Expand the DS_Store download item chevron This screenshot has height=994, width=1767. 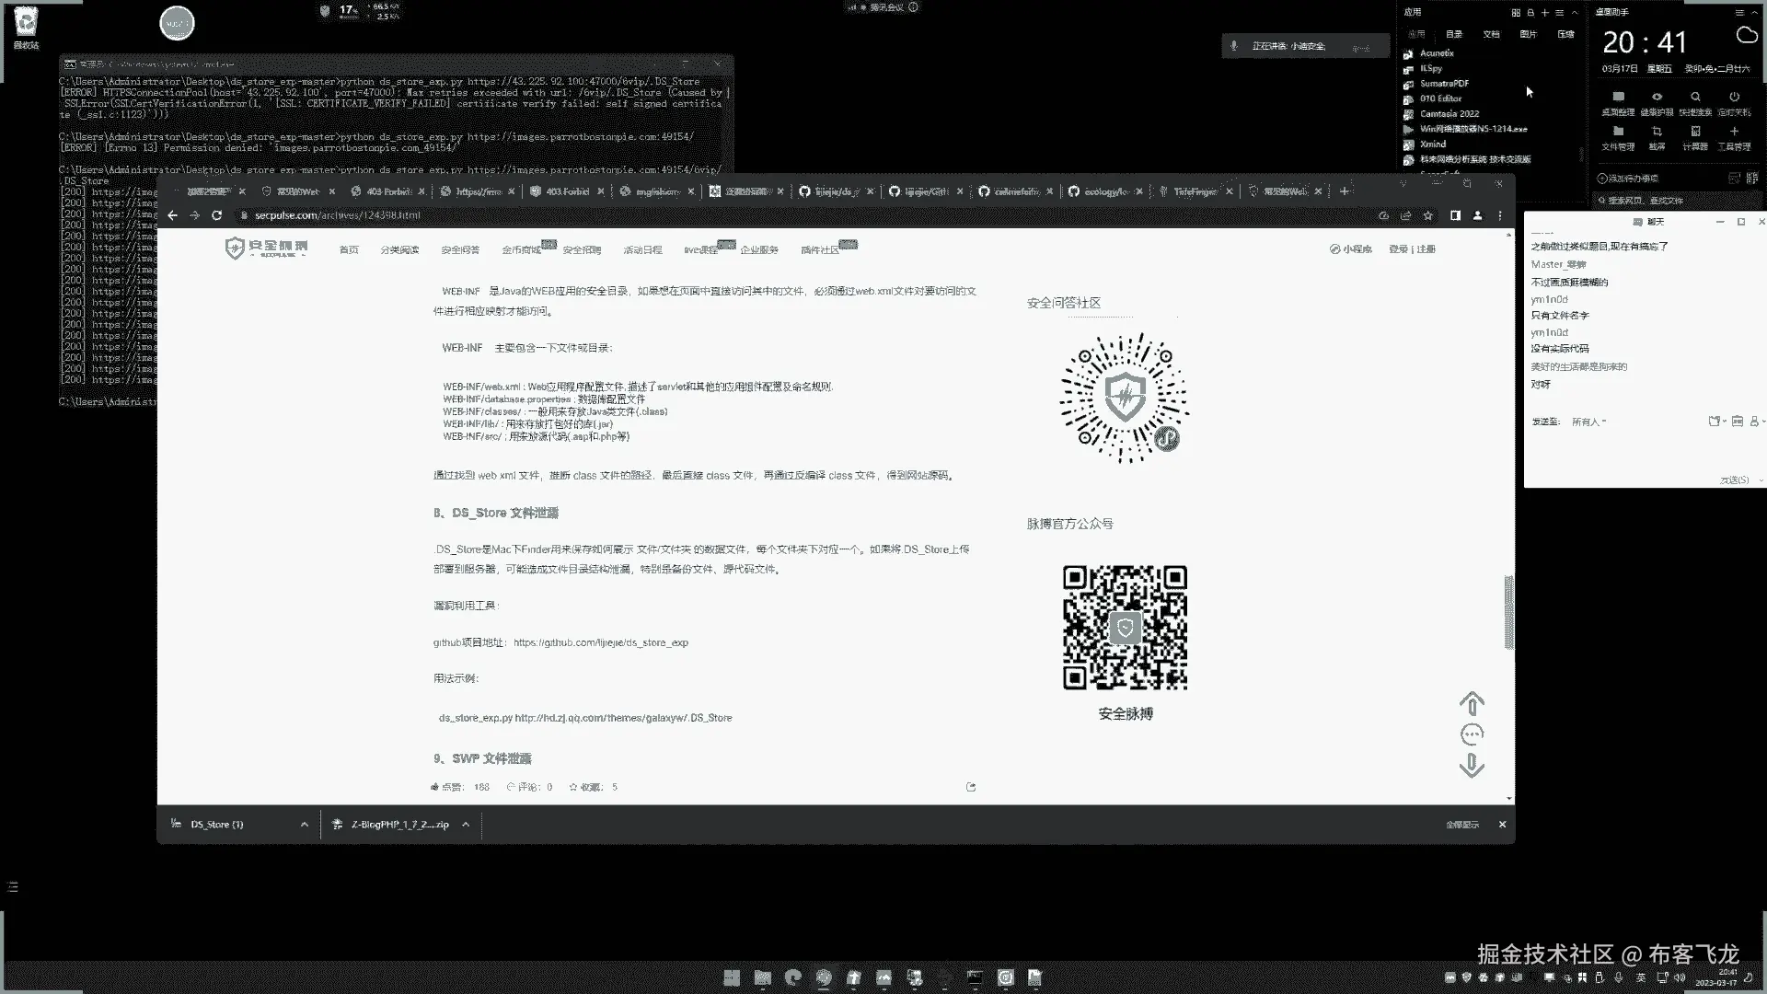(305, 825)
